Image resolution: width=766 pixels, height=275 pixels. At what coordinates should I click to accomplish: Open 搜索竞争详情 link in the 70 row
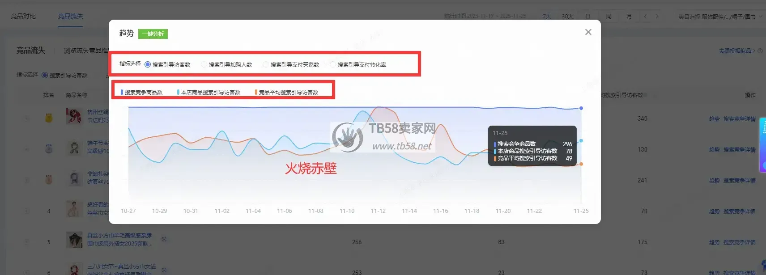coord(740,212)
